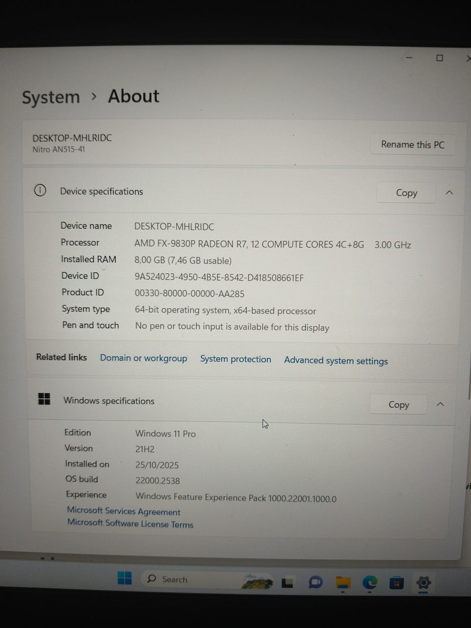The height and width of the screenshot is (628, 471).
Task: Open Advanced system settings
Action: point(336,361)
